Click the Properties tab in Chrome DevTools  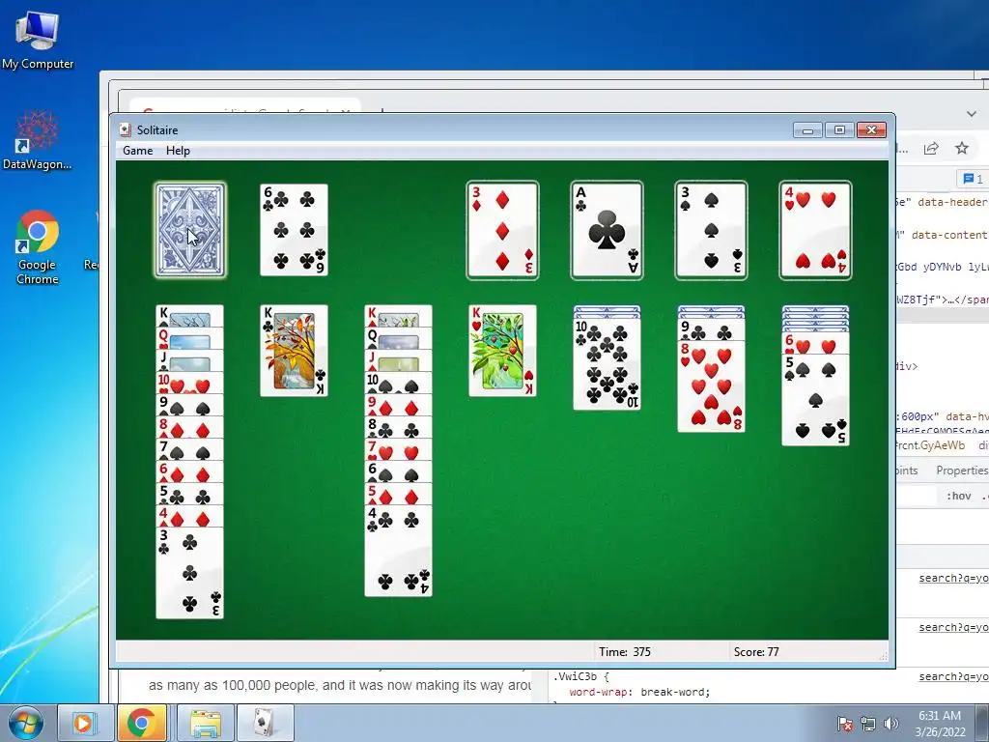click(962, 471)
